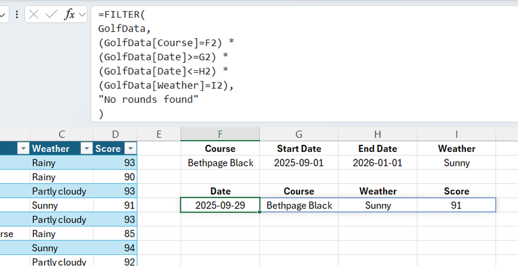Select the Rainy cell beside score 90
Viewport: 518px width, 266px height.
tap(62, 177)
